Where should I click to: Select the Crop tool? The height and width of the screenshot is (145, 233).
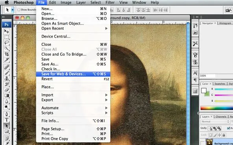pyautogui.click(x=7, y=54)
